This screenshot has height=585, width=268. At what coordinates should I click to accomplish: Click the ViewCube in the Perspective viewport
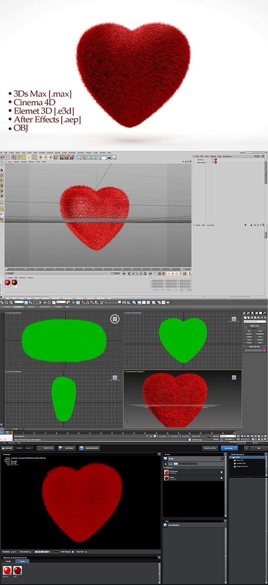235,377
